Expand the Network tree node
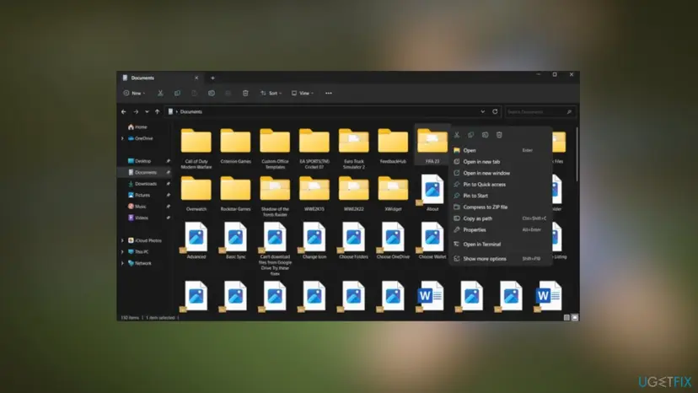This screenshot has height=393, width=698. coord(122,263)
